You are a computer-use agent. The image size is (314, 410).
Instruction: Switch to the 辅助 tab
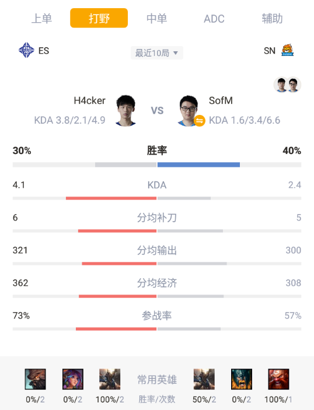[272, 18]
